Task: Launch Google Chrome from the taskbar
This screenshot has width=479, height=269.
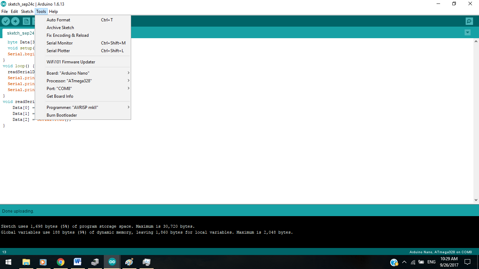Action: [60, 262]
